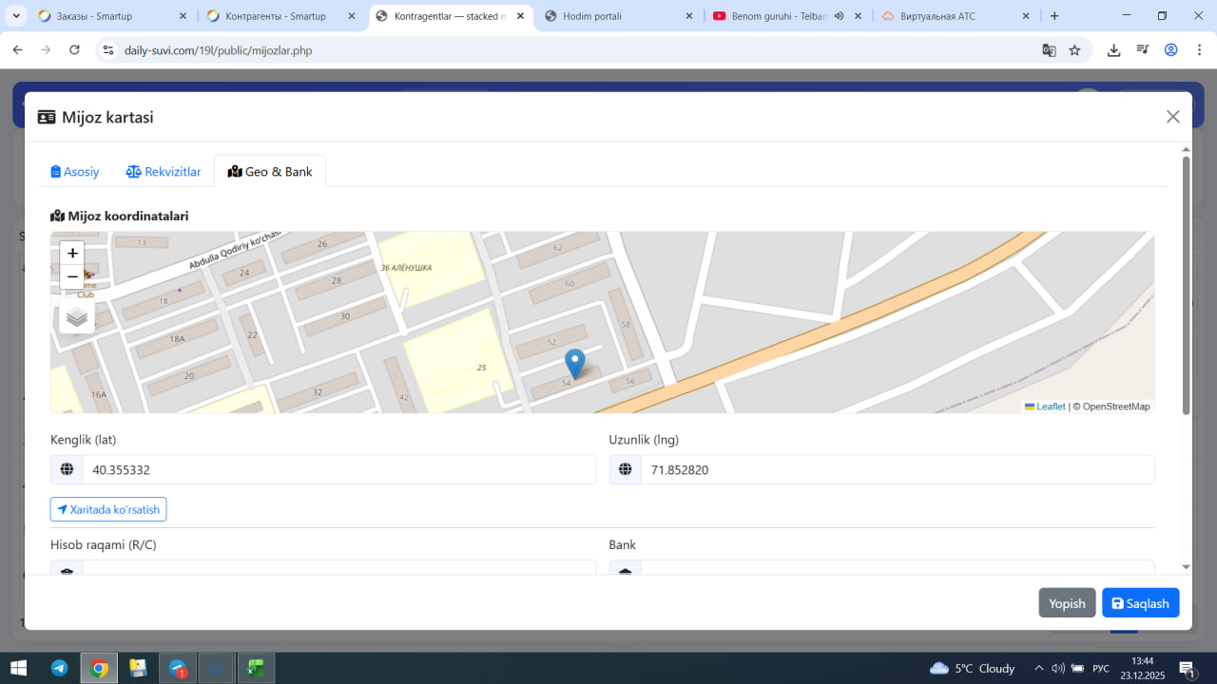The image size is (1217, 684).
Task: Bookmark this page with the star icon
Action: pos(1074,50)
